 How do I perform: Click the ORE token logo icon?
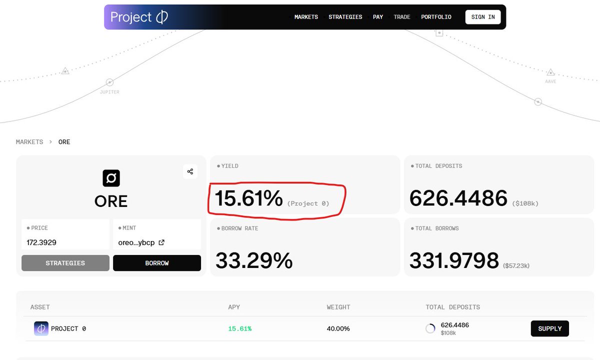pos(111,178)
